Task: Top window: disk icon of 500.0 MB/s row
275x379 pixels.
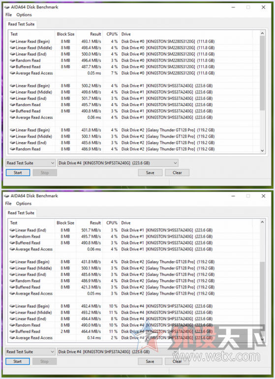Action: pos(12,54)
